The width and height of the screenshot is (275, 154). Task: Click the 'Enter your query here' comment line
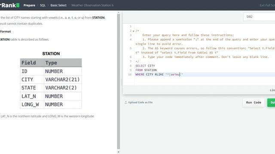188,35
